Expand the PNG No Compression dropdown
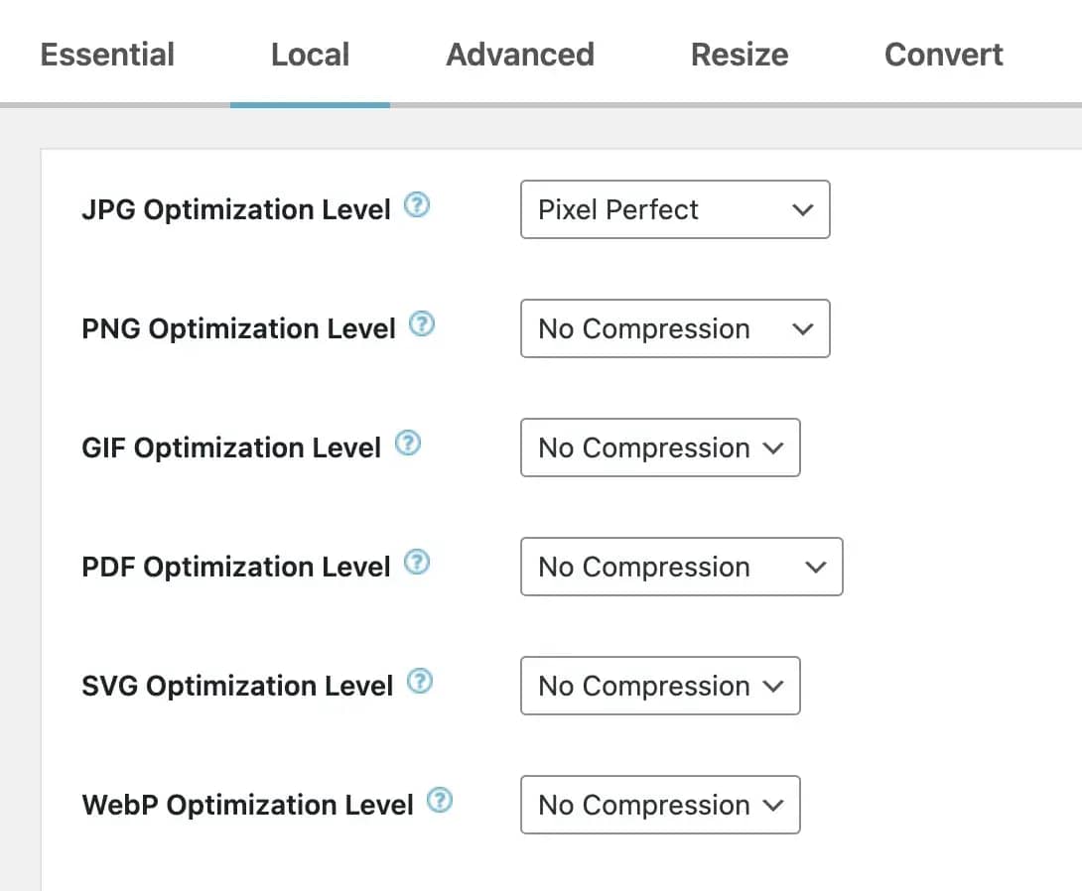Screen dimensions: 1082x891 (675, 328)
